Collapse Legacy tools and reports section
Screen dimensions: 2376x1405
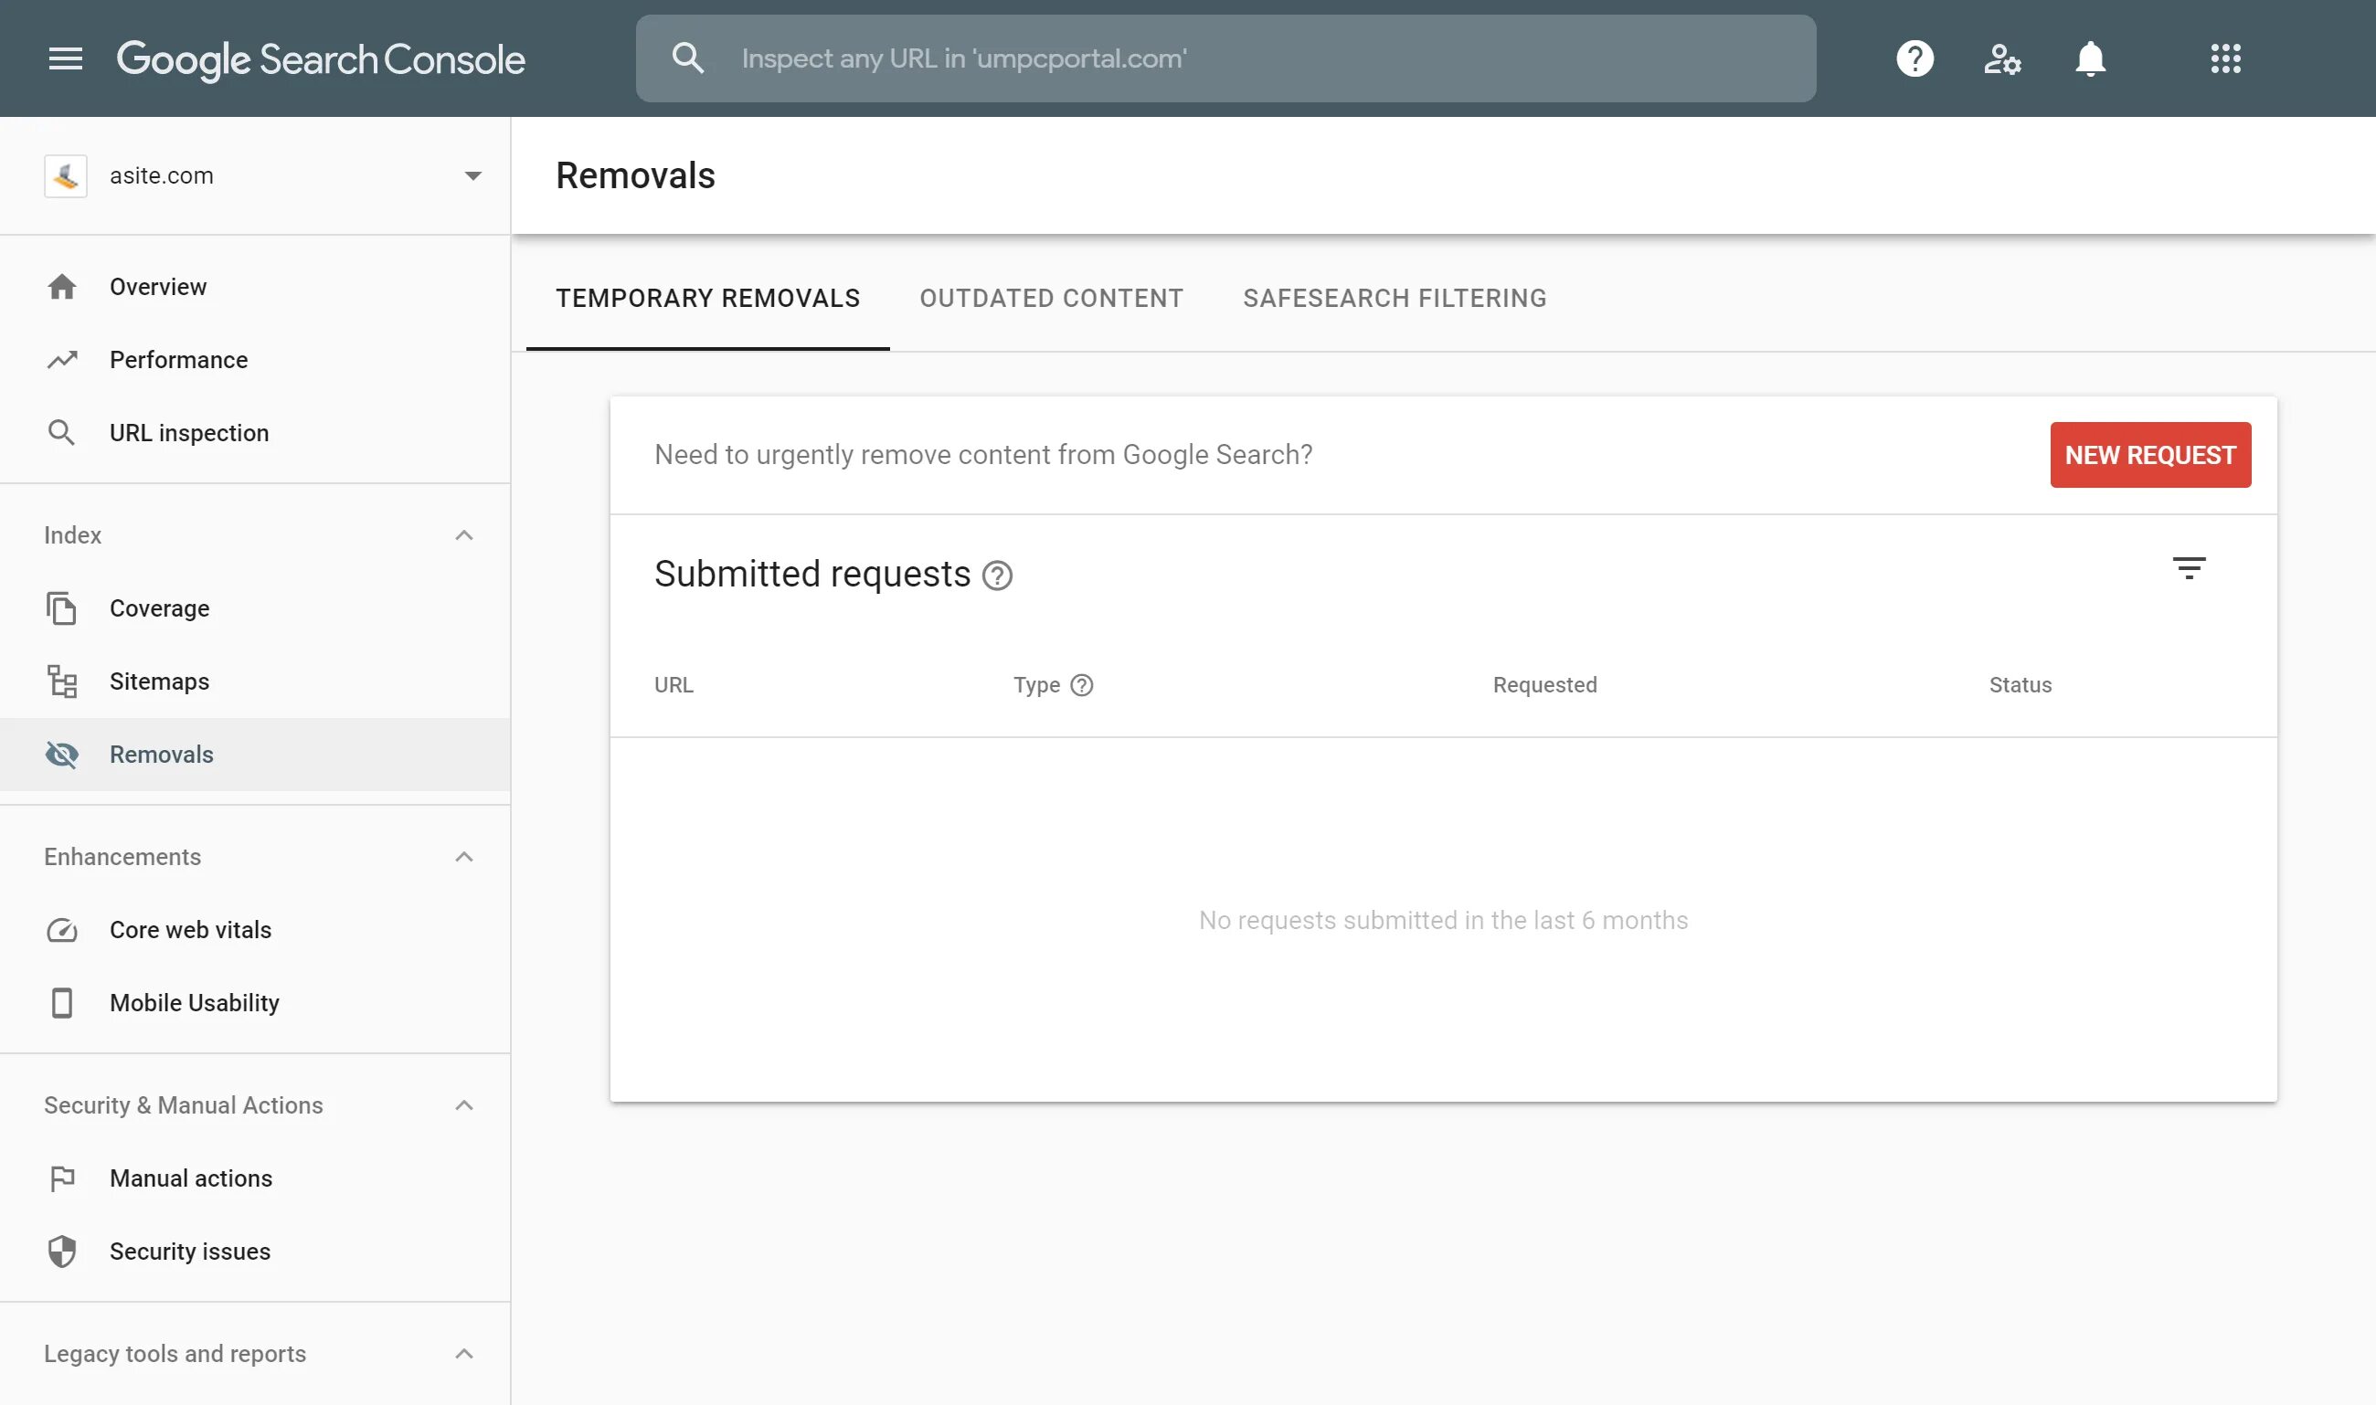coord(464,1354)
